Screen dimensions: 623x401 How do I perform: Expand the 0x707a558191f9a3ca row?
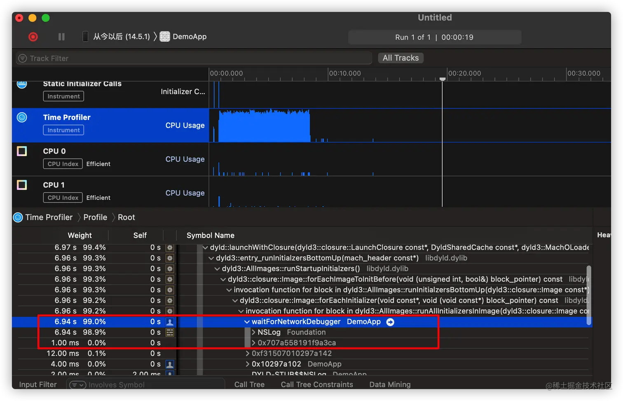253,343
